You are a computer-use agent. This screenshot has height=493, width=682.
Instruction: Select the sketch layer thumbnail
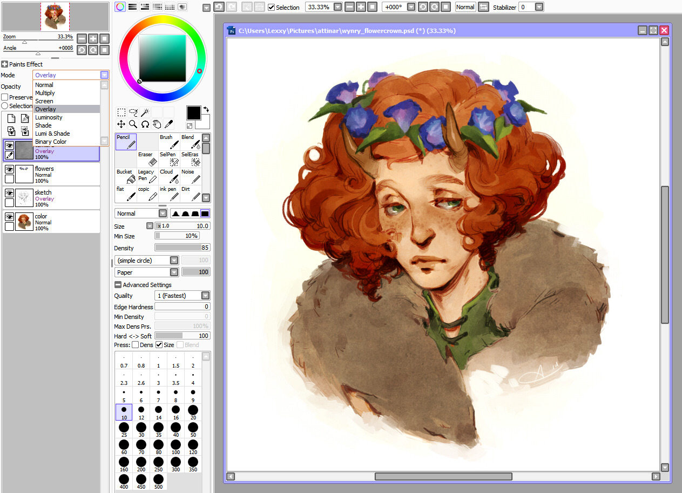click(24, 197)
